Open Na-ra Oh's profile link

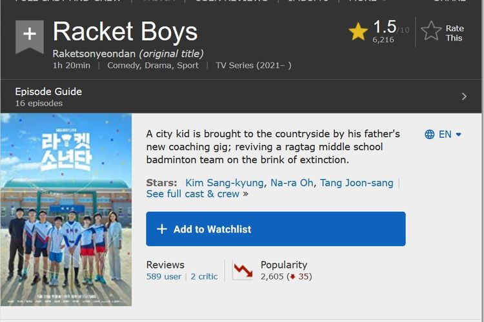(292, 183)
